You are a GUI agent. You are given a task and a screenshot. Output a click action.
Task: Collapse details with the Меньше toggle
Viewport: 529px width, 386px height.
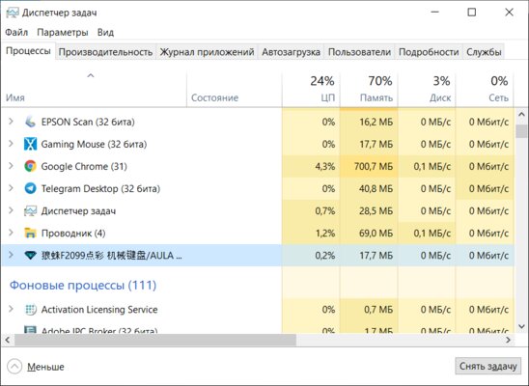pos(36,367)
